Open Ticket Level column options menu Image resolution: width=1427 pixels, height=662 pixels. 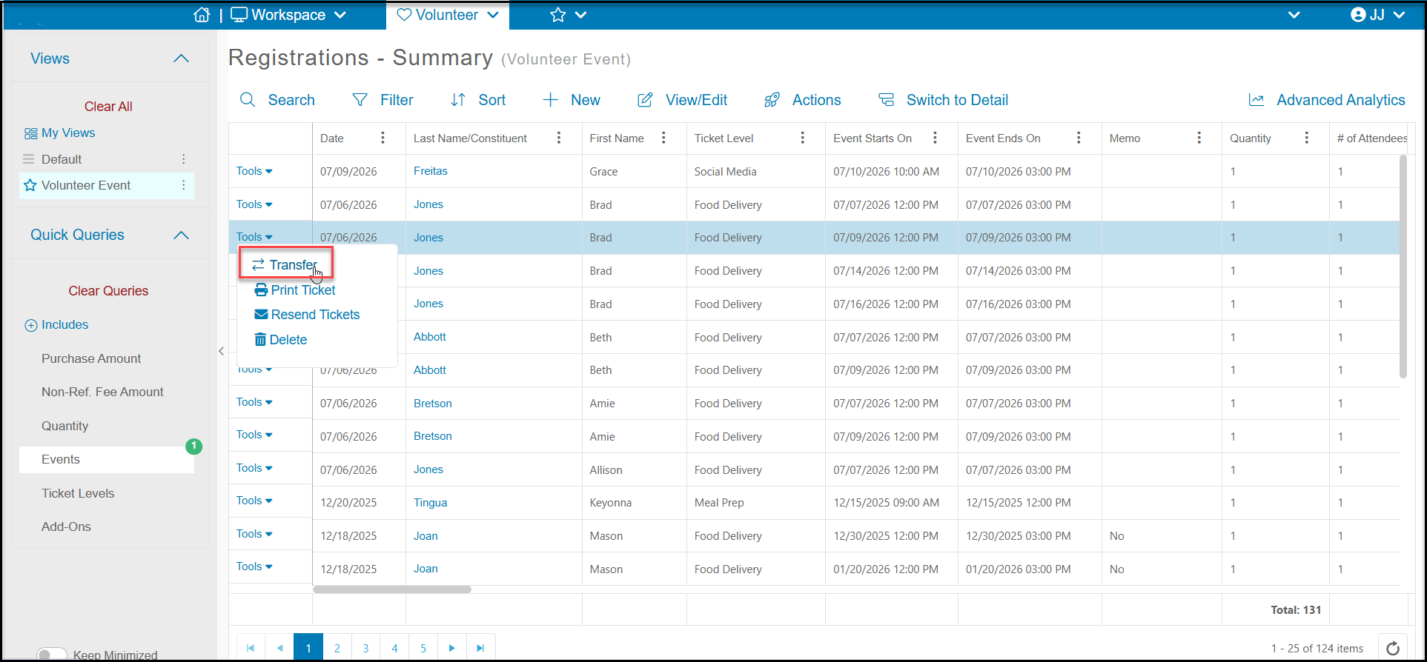pos(803,138)
